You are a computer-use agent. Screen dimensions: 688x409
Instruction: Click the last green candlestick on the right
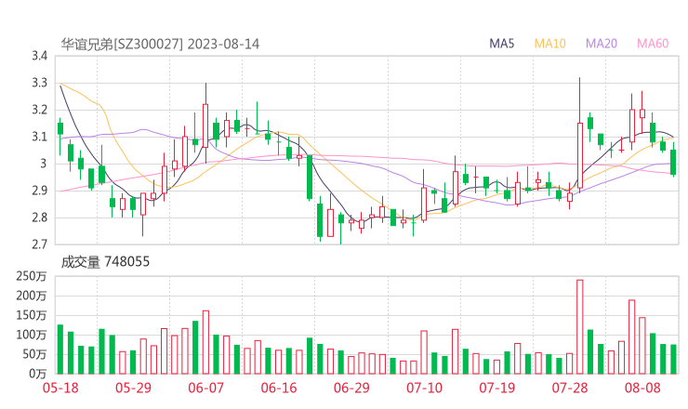click(x=673, y=160)
